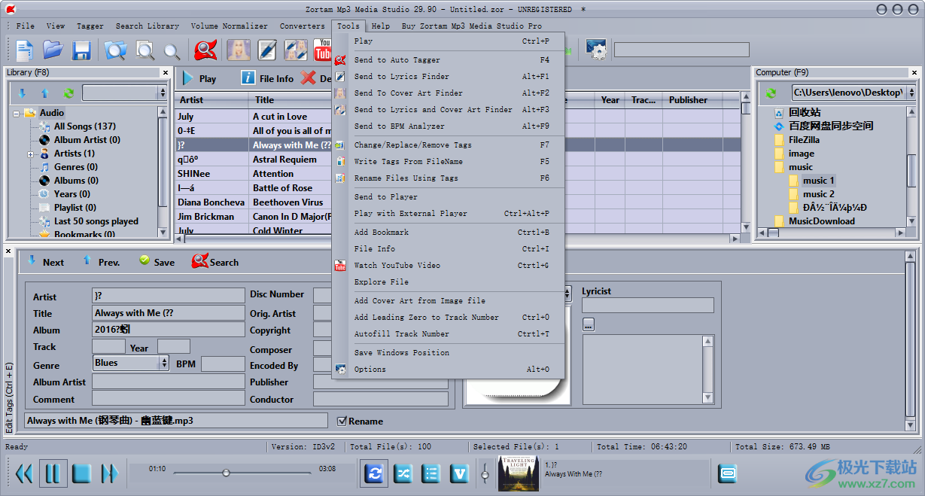Open the Library panel filter dropdown
Image resolution: width=925 pixels, height=496 pixels.
[x=163, y=93]
